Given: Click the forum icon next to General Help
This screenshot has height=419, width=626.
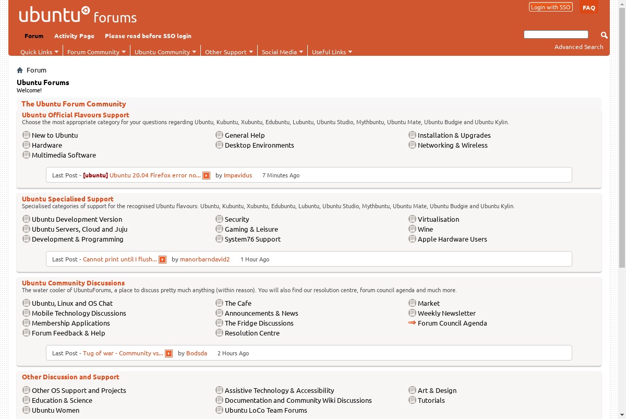Looking at the screenshot, I should (219, 135).
